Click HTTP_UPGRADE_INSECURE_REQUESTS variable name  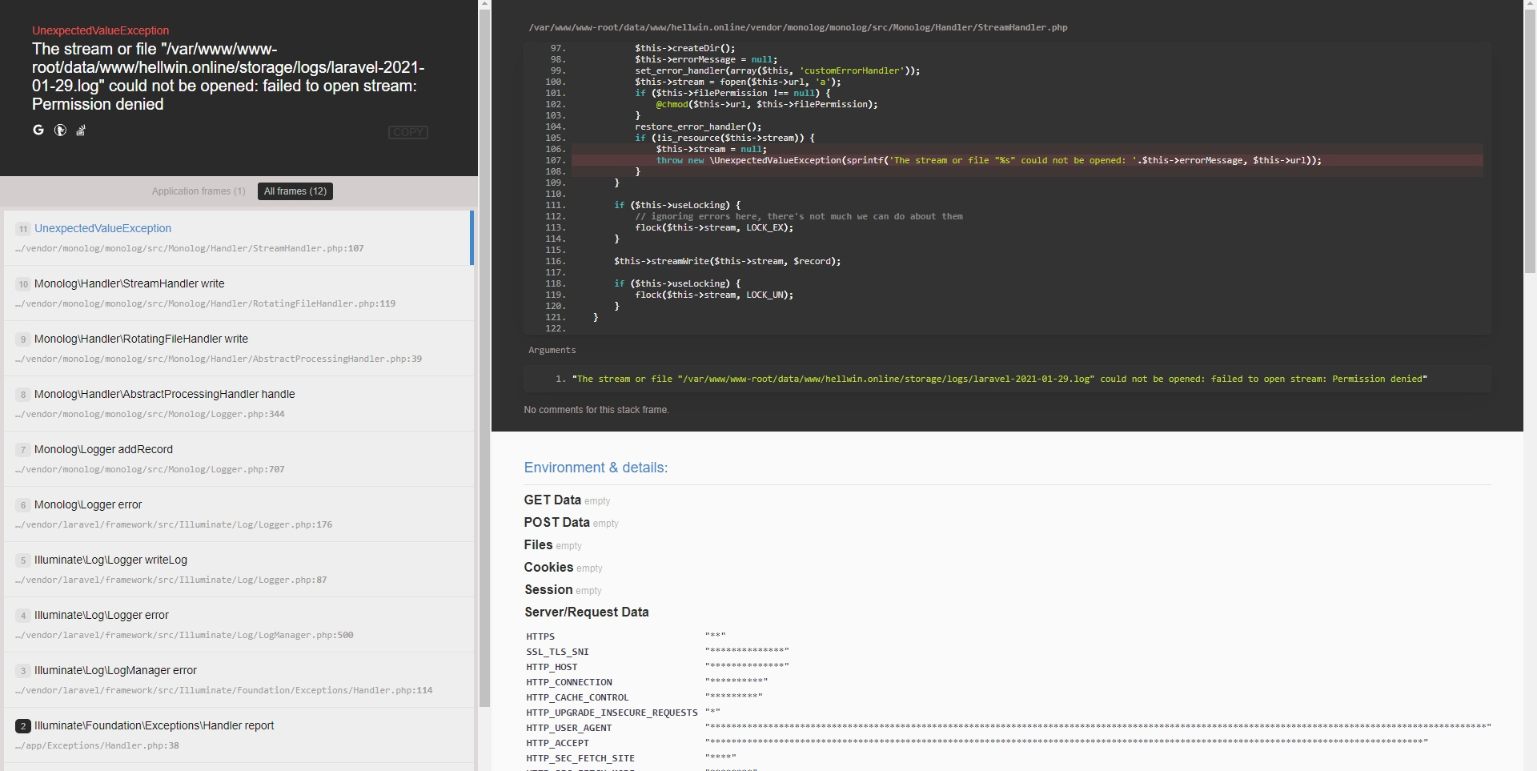[x=612, y=713]
